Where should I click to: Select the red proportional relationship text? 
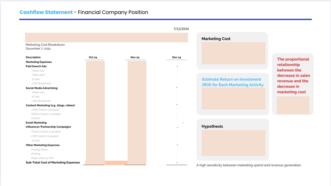point(293,75)
